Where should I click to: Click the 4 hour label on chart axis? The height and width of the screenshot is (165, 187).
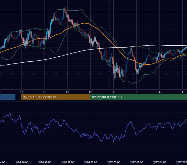click(x=159, y=92)
